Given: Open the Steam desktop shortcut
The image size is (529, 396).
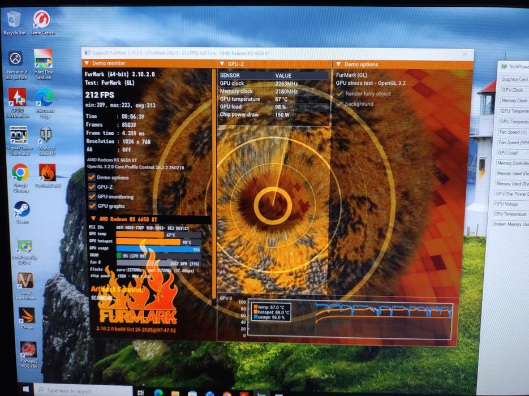Looking at the screenshot, I should coord(22,213).
